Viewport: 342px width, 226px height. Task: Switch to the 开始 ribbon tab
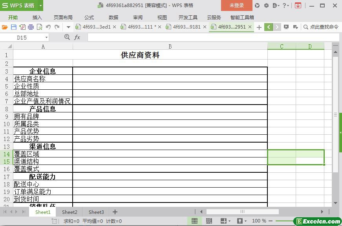13,17
